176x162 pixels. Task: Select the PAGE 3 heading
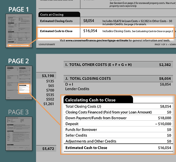18,112
